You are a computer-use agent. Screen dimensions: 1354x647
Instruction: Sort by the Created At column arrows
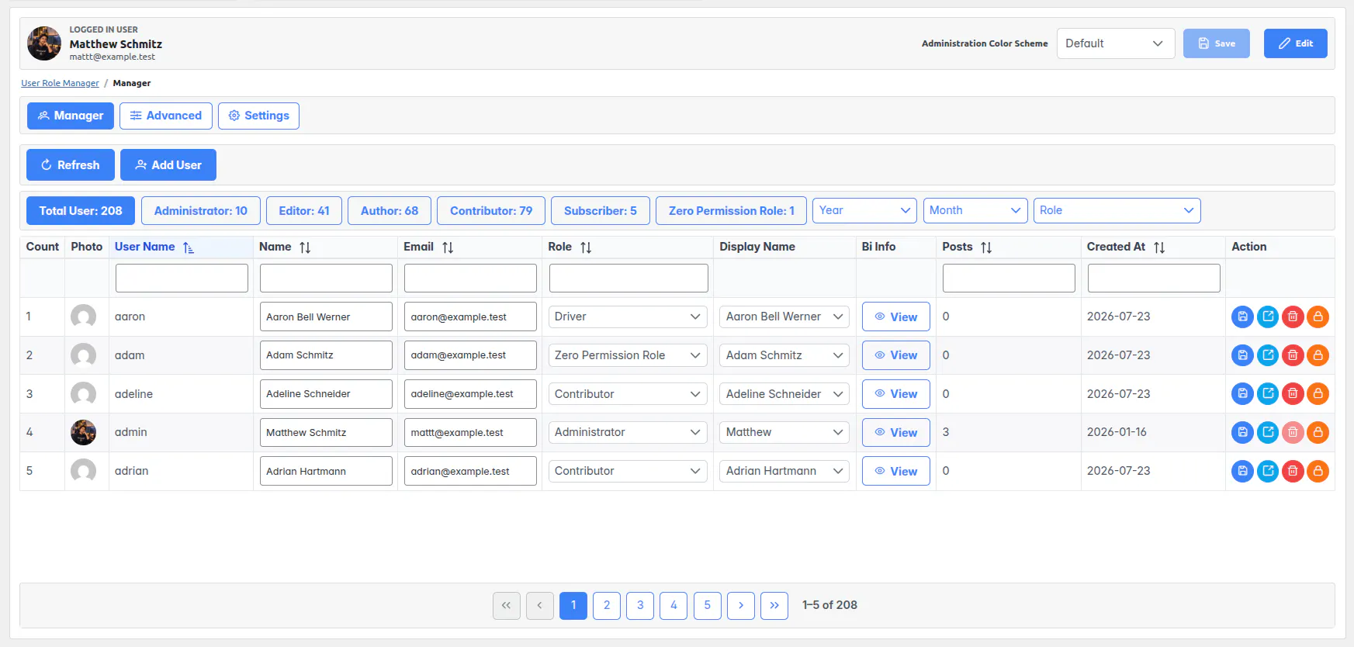click(x=1159, y=247)
